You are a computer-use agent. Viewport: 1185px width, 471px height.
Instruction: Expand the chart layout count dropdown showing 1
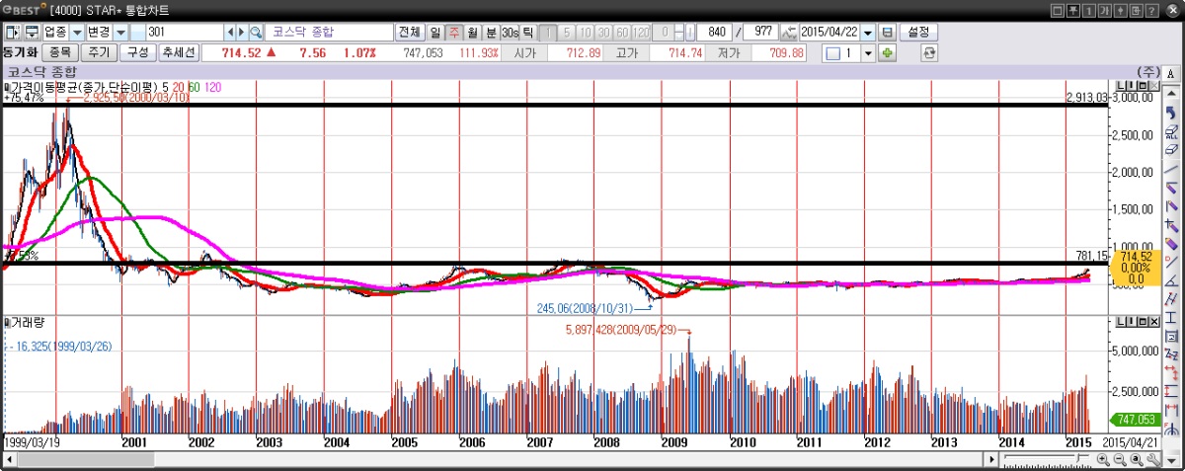[869, 52]
